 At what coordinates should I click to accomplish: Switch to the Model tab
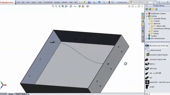[x=11, y=94]
